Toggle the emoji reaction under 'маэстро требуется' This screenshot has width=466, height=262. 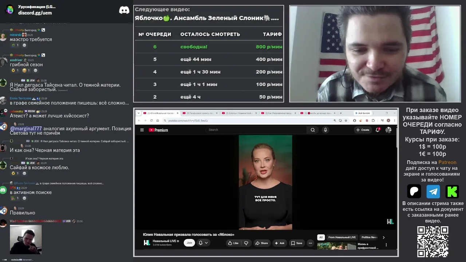click(x=15, y=45)
